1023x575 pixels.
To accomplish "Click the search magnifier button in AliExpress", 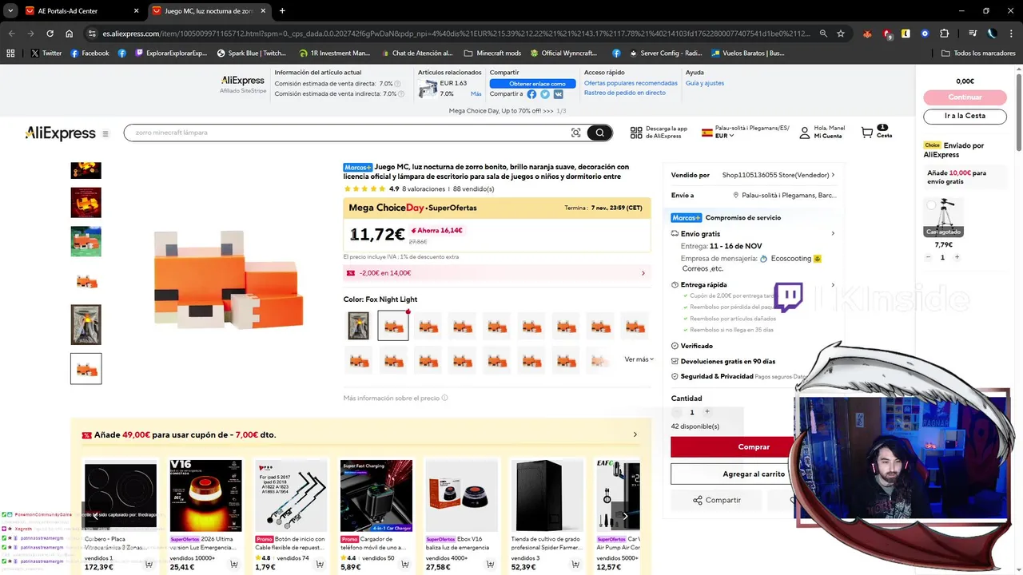I will pyautogui.click(x=599, y=133).
